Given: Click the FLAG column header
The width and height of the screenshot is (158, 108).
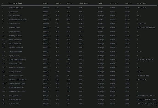Looking at the screenshot, I should pos(45,3).
